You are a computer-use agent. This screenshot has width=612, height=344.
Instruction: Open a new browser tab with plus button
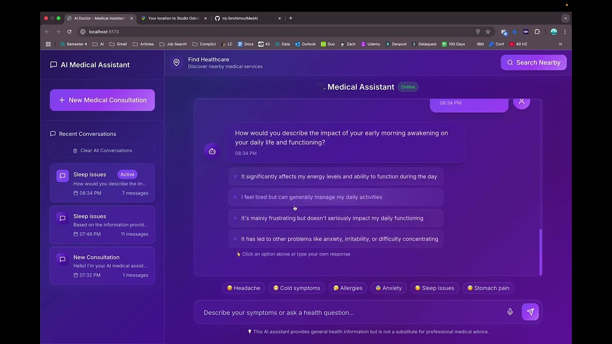coord(291,18)
